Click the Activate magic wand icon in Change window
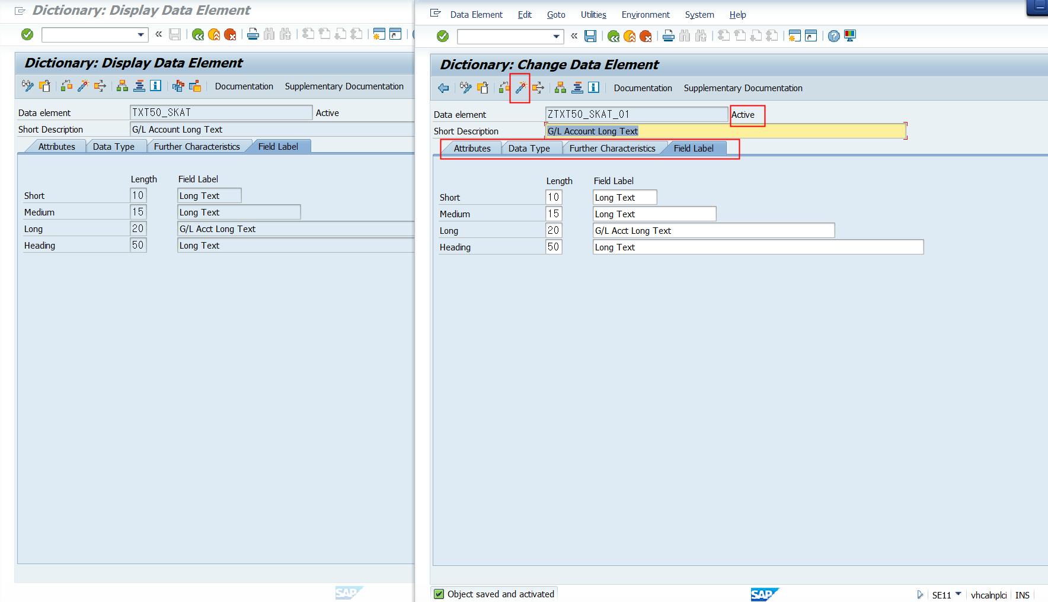The image size is (1048, 602). [520, 88]
